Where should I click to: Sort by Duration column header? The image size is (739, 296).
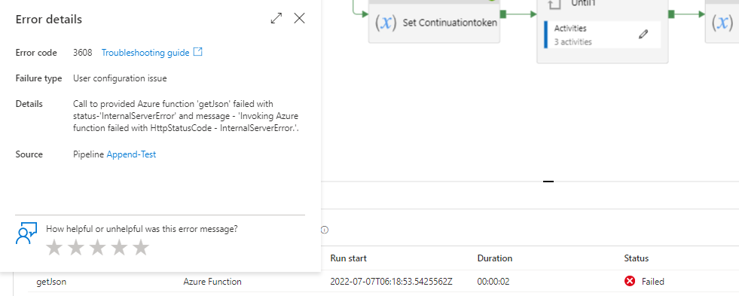tap(494, 258)
